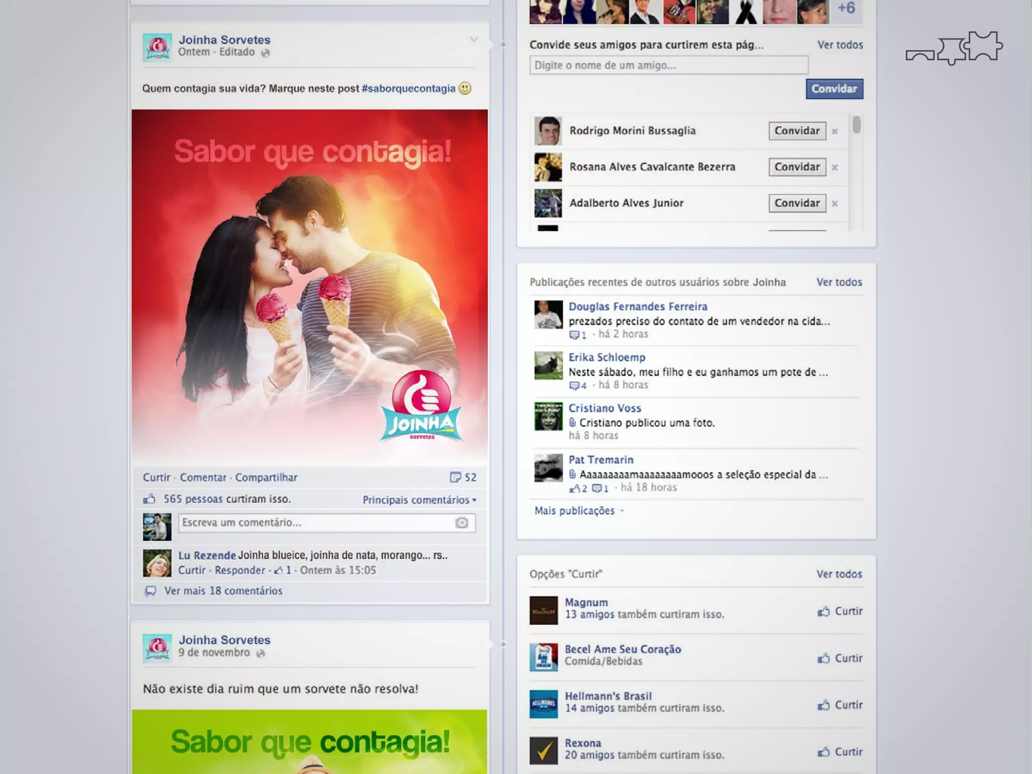Click globe privacy icon on Ontem post

[266, 53]
